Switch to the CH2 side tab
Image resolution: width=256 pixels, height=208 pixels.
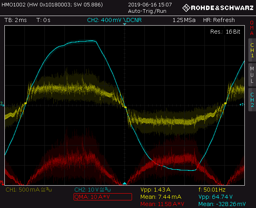click(252, 100)
